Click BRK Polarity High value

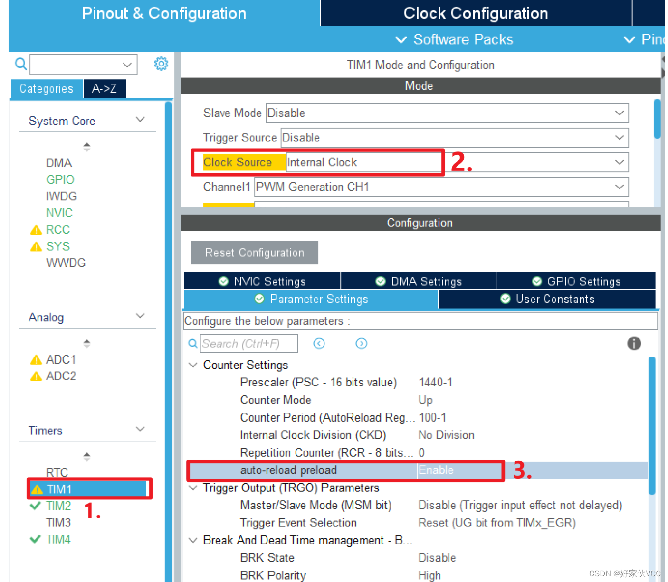pos(429,575)
